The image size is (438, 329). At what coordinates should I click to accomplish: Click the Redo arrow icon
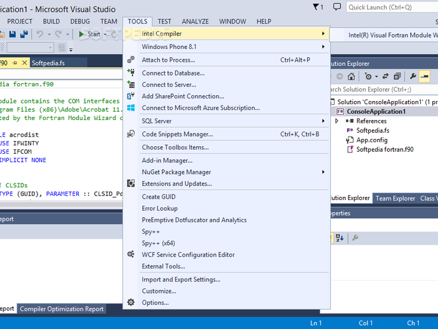(58, 34)
